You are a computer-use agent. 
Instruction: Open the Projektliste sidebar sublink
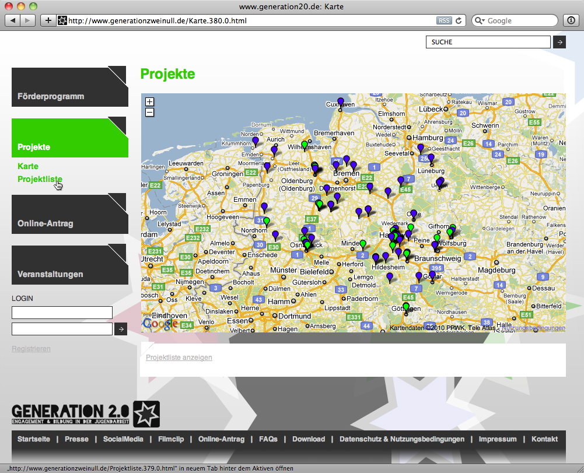40,179
